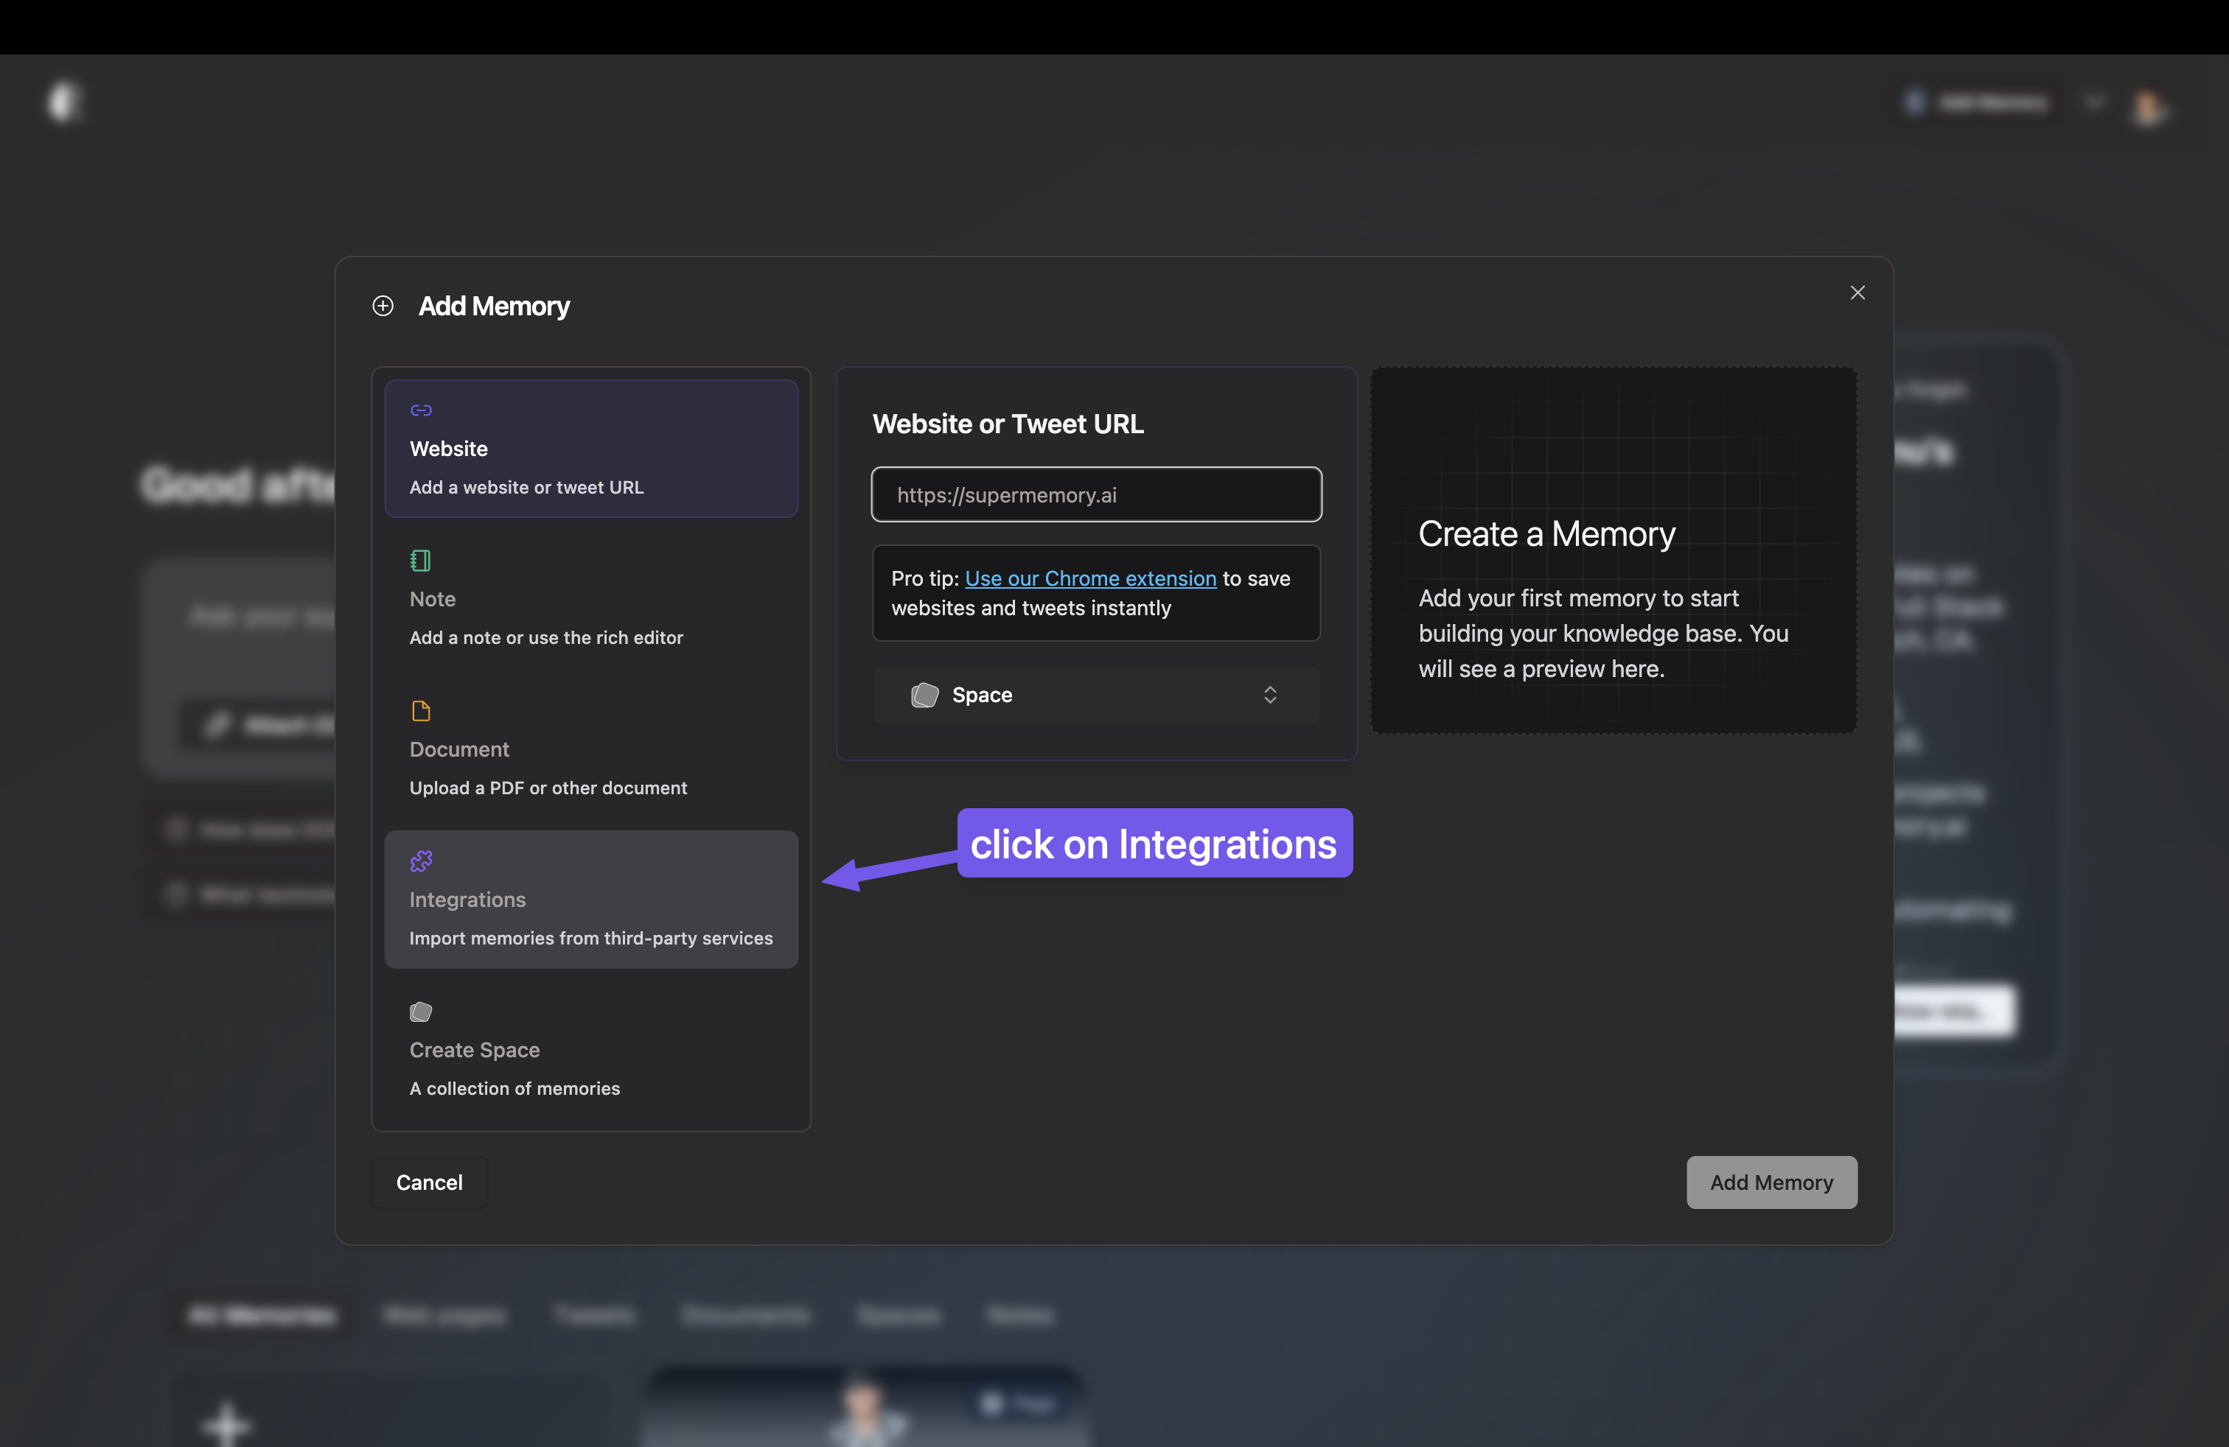This screenshot has height=1447, width=2229.
Task: Open the Use our Chrome extension link
Action: pyautogui.click(x=1089, y=578)
